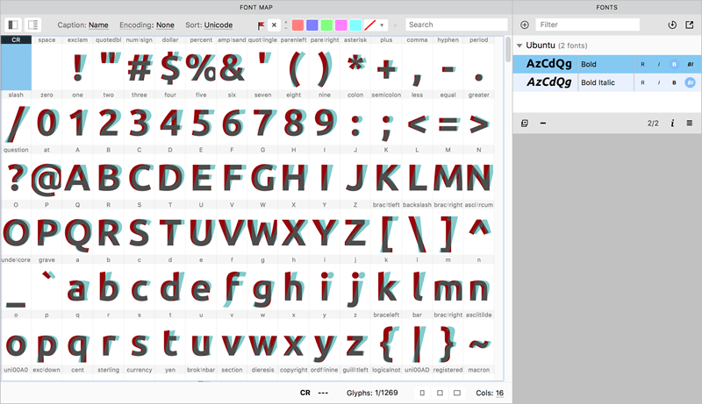Toggle the Bold (B) style link on Bold row
Screen dimensions: 702x404
[674, 64]
